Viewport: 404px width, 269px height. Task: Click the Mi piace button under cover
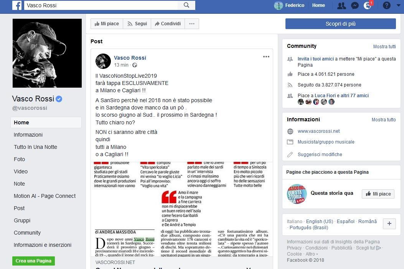click(x=107, y=24)
